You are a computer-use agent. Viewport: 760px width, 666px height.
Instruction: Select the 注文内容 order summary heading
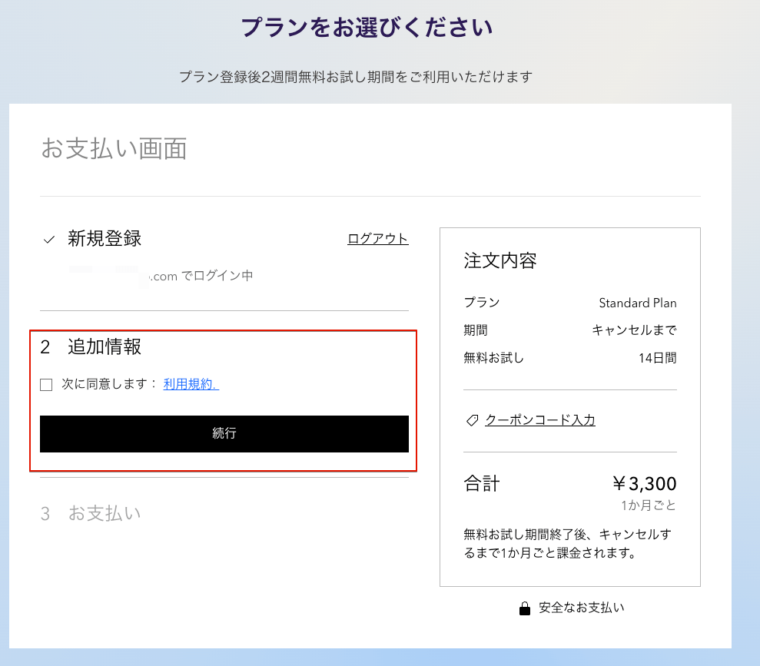coord(499,260)
